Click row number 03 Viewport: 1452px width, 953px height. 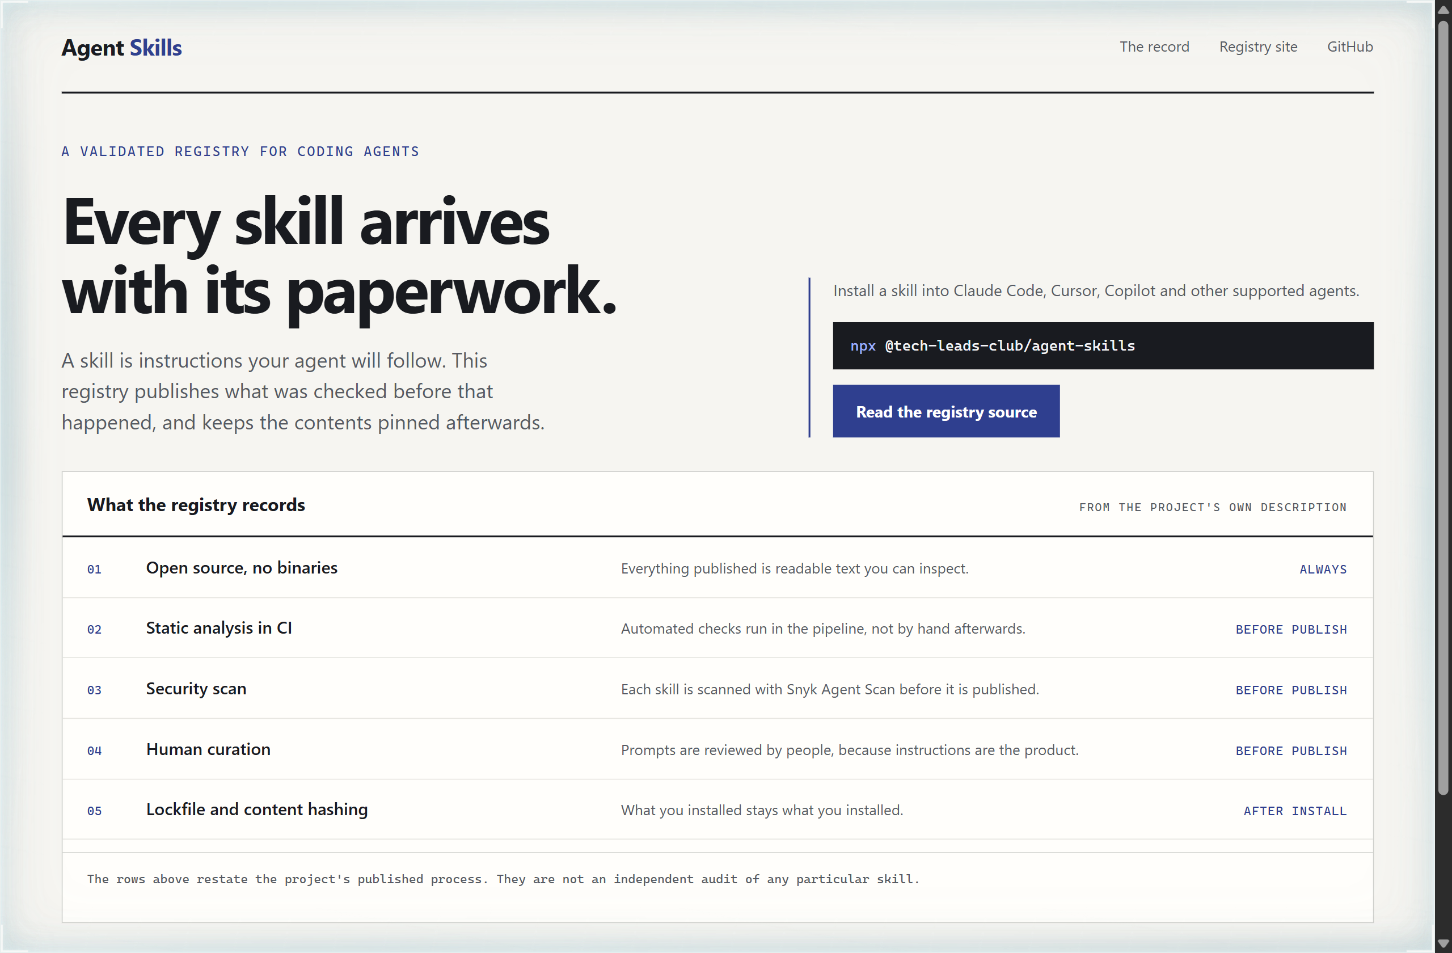(x=94, y=690)
